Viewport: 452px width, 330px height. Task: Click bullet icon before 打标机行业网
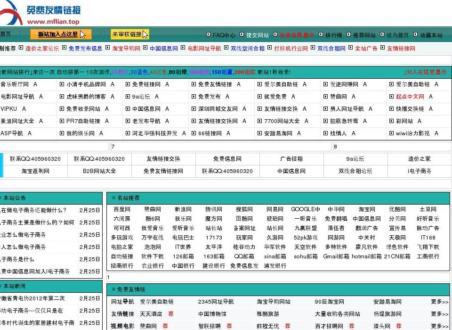[x=269, y=48]
